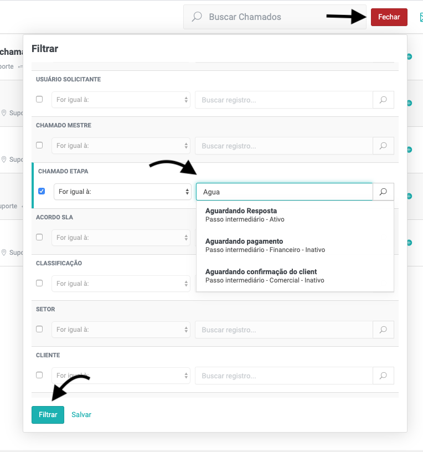Click the Salvar link

(x=81, y=415)
